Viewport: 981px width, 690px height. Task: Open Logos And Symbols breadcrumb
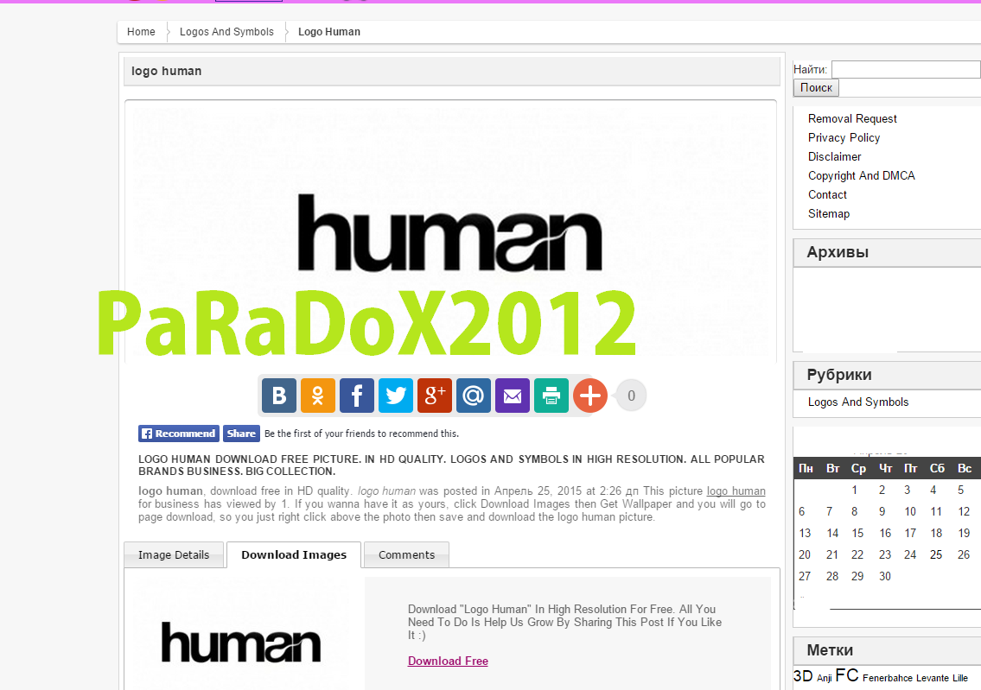(x=226, y=32)
